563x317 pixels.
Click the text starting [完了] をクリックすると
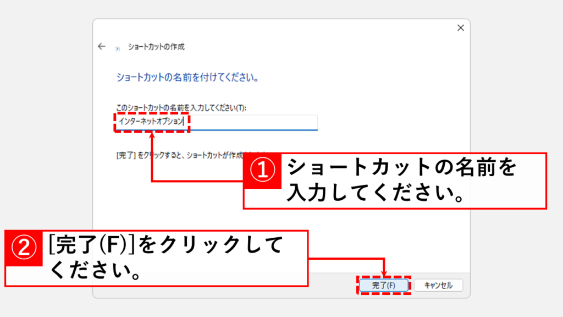point(180,155)
